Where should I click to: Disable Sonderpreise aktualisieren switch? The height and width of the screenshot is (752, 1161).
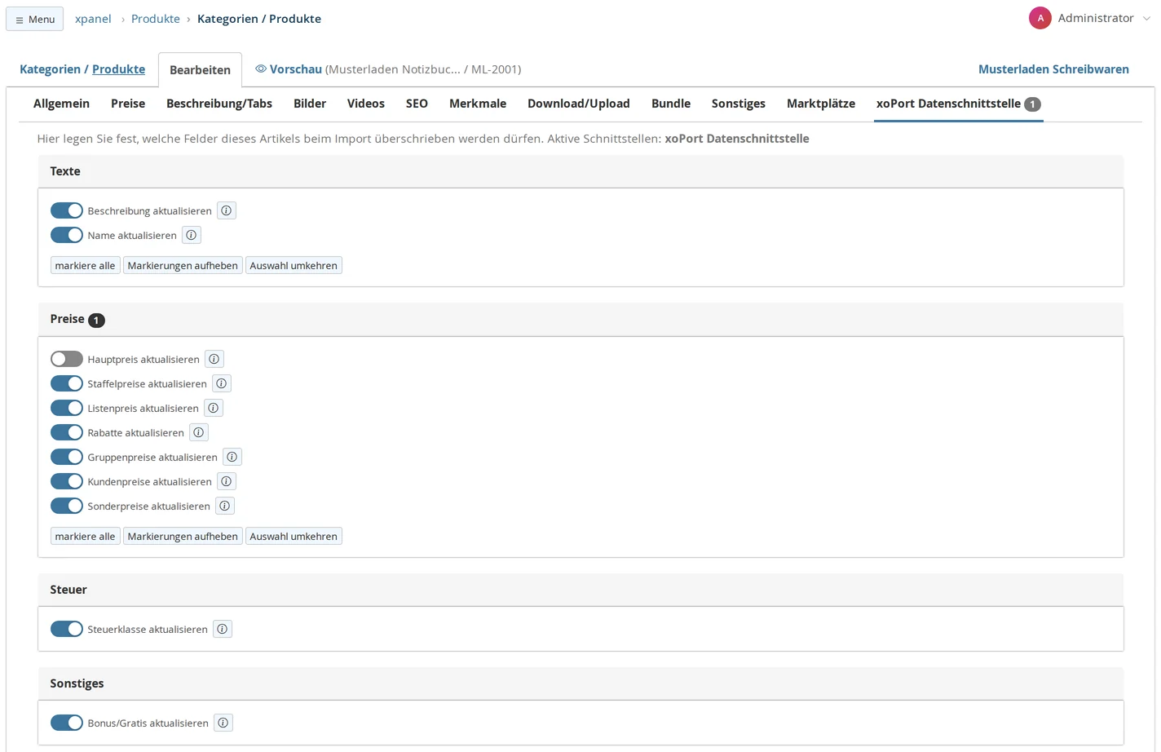(67, 506)
